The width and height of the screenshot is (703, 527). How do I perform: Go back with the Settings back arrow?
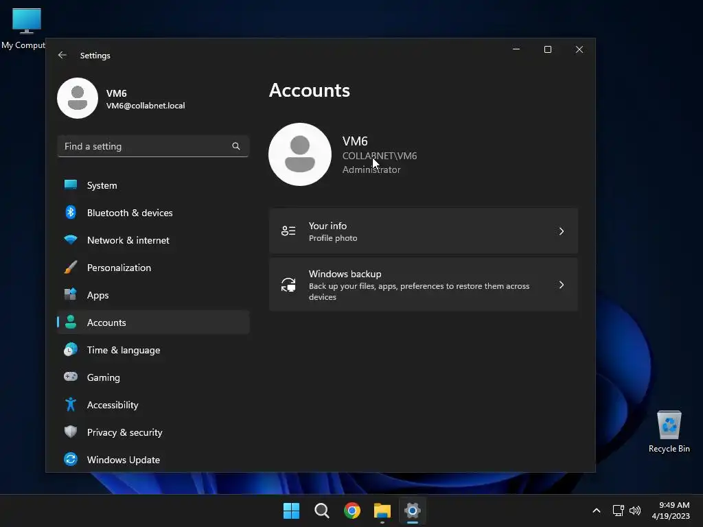(62, 55)
